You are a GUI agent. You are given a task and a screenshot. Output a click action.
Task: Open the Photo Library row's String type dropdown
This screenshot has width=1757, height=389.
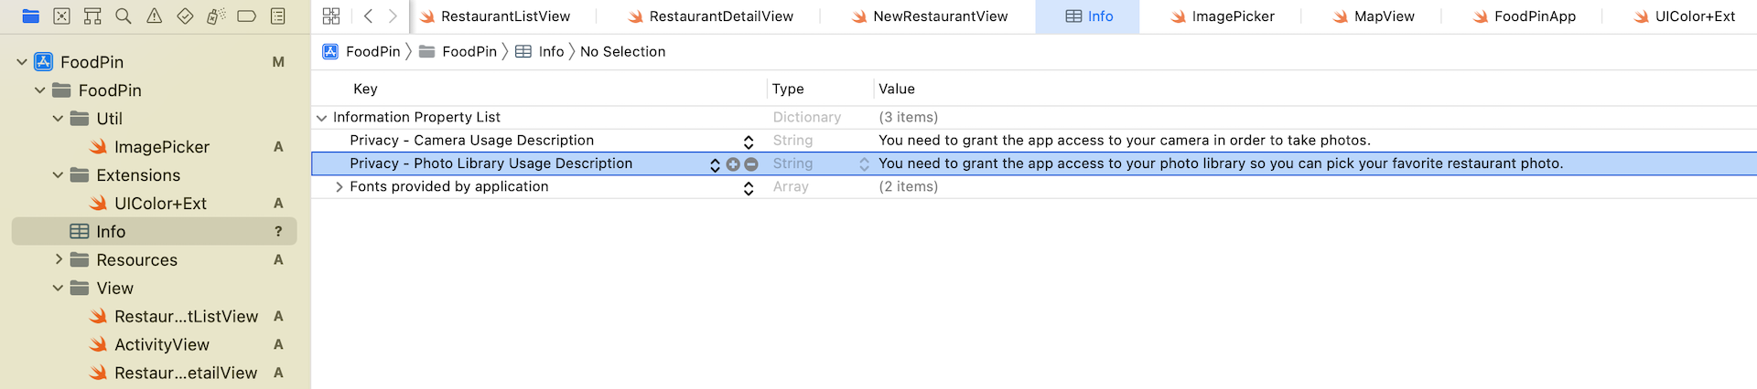864,164
